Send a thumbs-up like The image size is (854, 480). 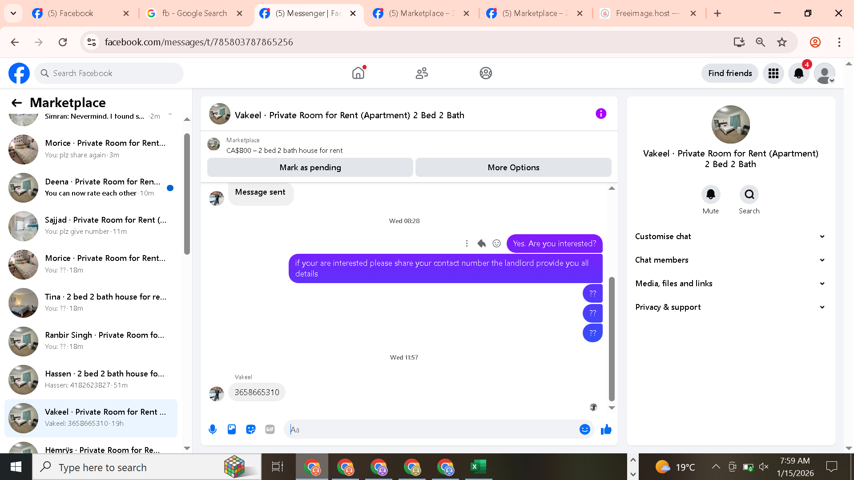[606, 429]
